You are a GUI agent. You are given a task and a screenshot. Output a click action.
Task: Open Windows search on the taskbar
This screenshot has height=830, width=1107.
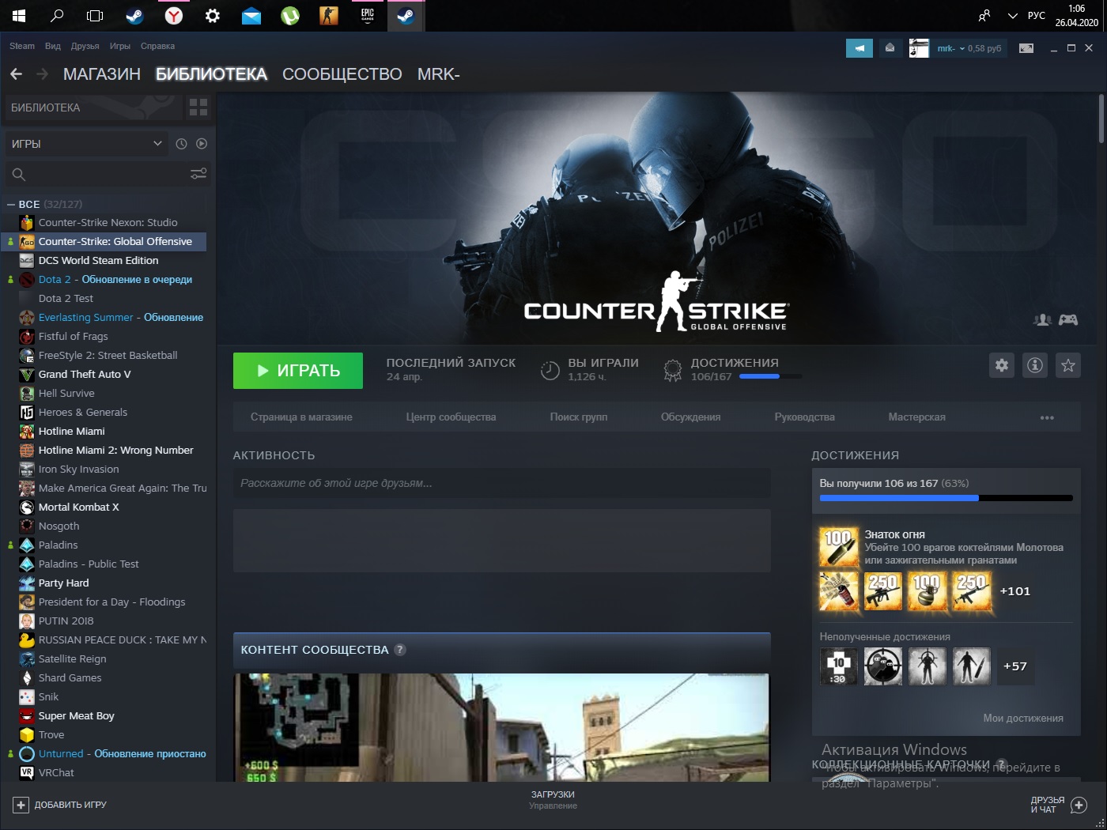[57, 15]
